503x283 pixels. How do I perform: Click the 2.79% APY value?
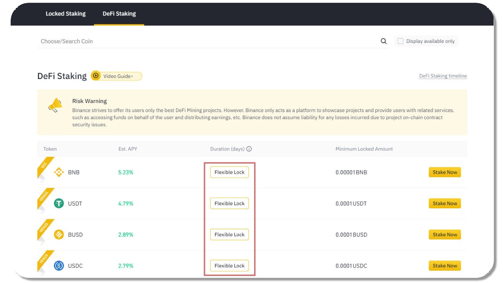point(126,266)
